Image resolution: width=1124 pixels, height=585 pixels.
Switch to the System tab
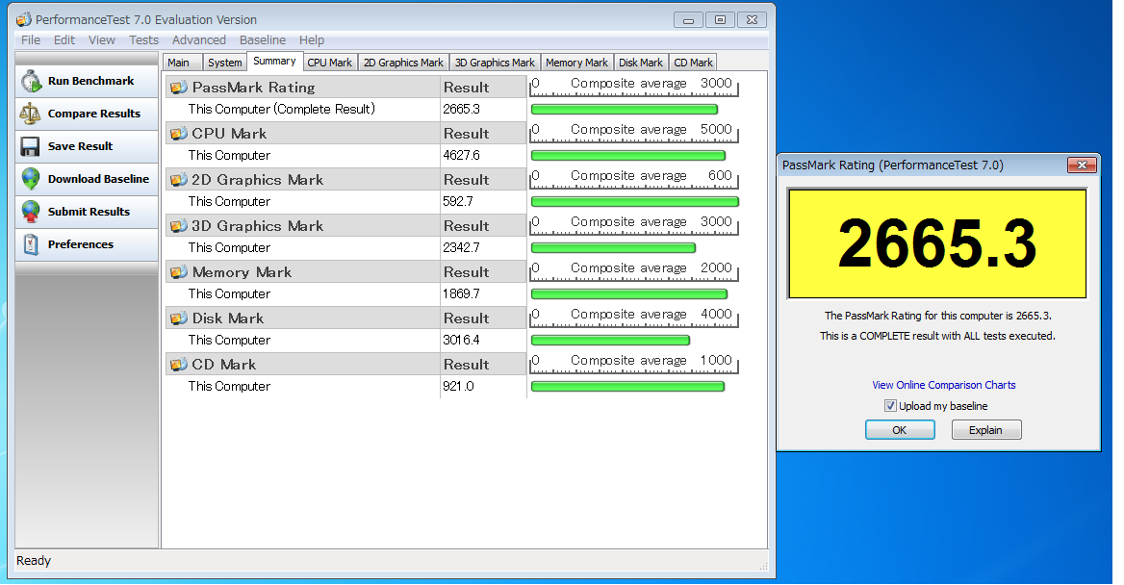click(225, 63)
